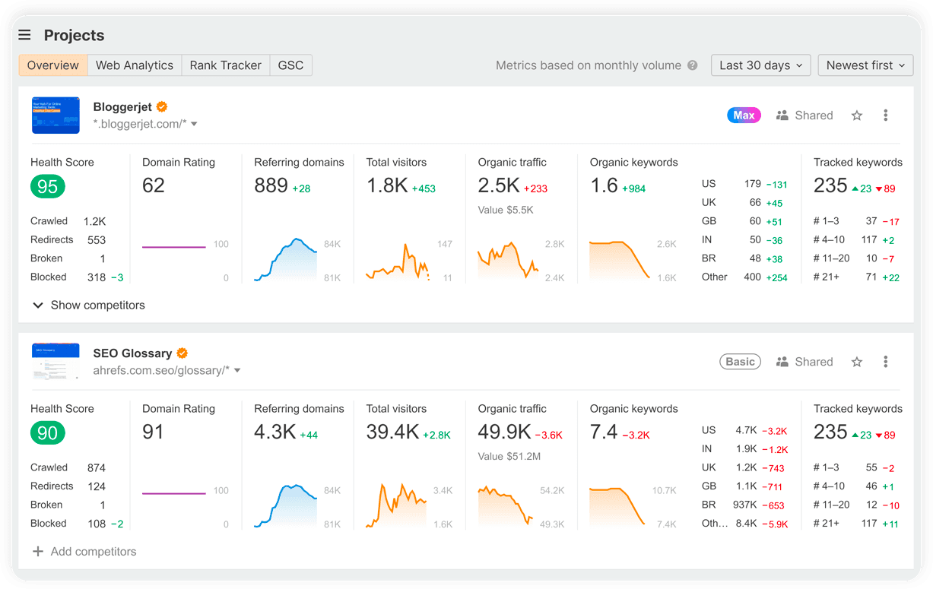Open the SEO Glossary three-dot options menu
Image resolution: width=933 pixels, height=589 pixels.
(x=886, y=362)
